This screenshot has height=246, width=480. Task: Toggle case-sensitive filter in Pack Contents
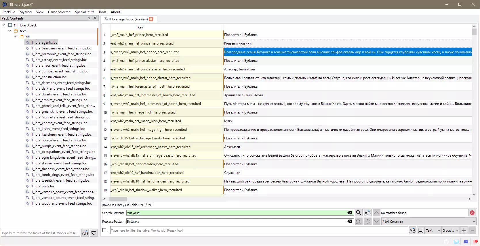(85, 233)
